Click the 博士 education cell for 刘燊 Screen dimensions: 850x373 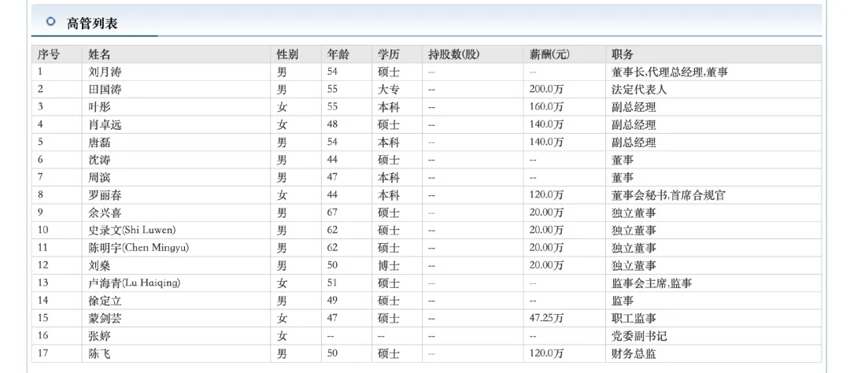pos(389,265)
